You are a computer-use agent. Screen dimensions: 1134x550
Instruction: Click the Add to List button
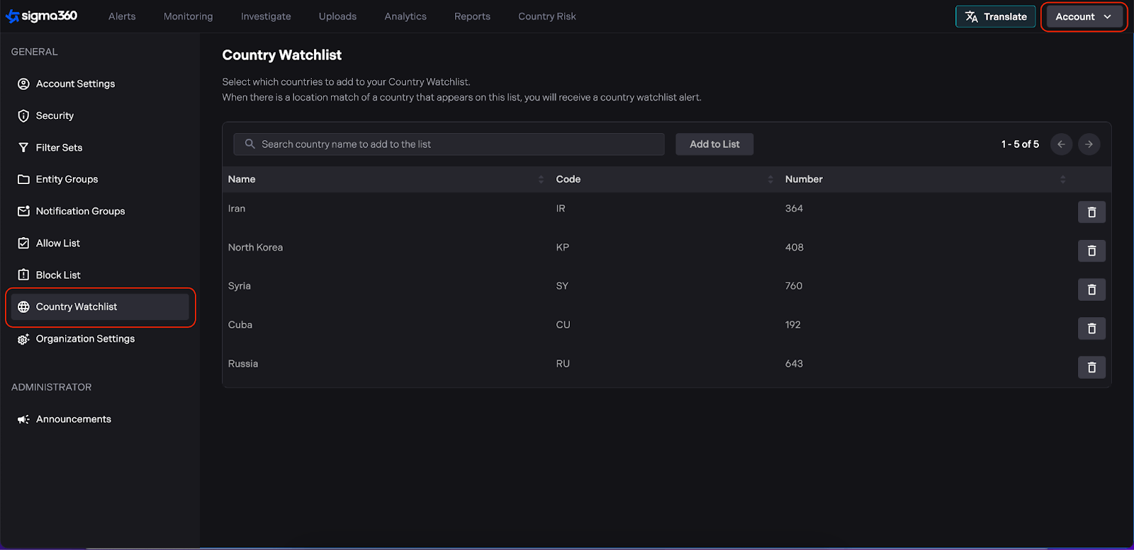(x=714, y=144)
